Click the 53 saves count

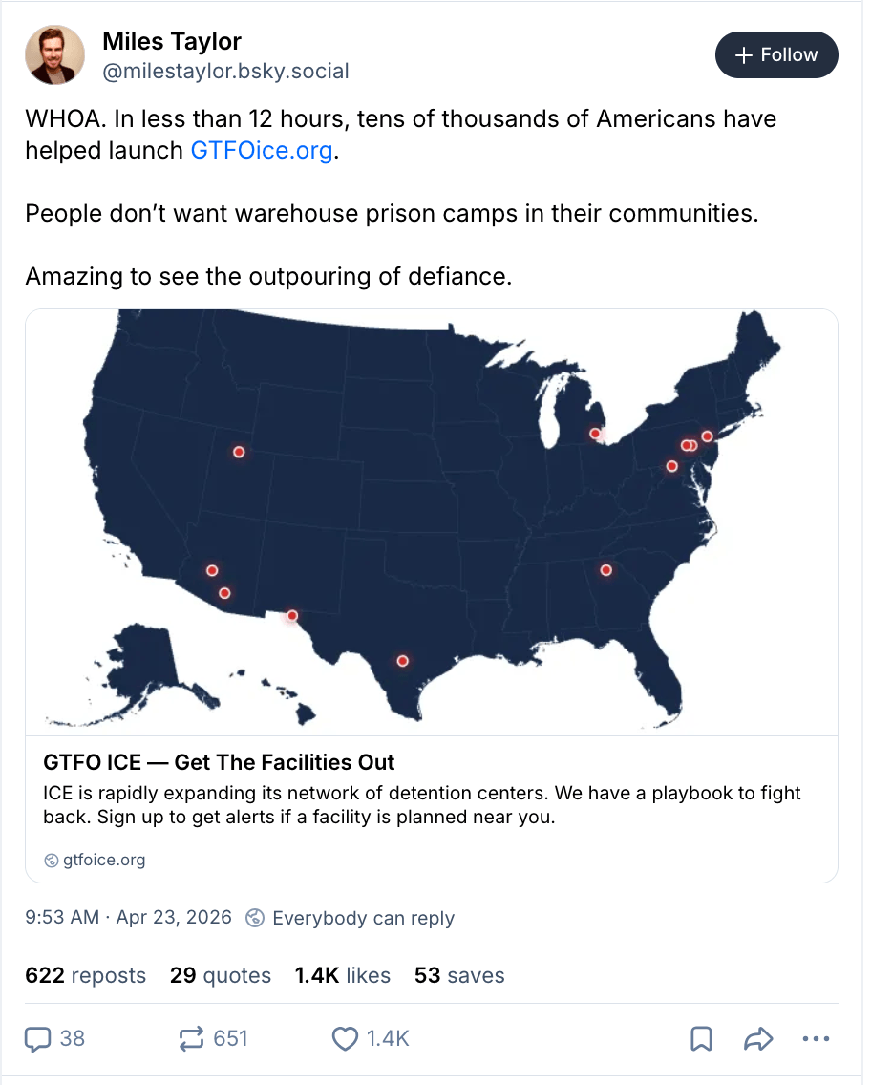459,975
